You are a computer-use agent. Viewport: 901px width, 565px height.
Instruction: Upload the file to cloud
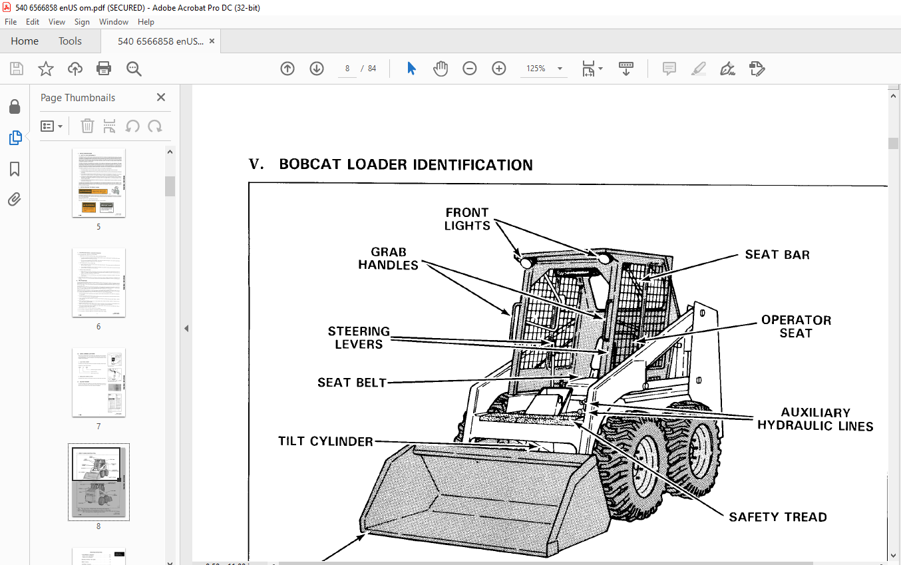[x=75, y=69]
